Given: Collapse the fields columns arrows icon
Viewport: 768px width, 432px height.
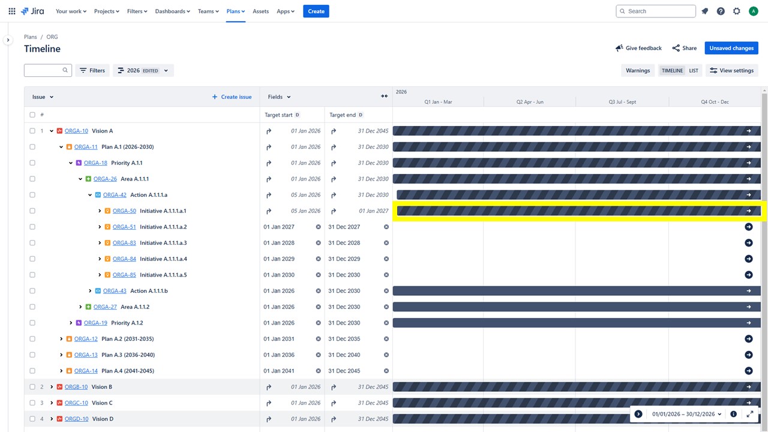Looking at the screenshot, I should [x=385, y=97].
